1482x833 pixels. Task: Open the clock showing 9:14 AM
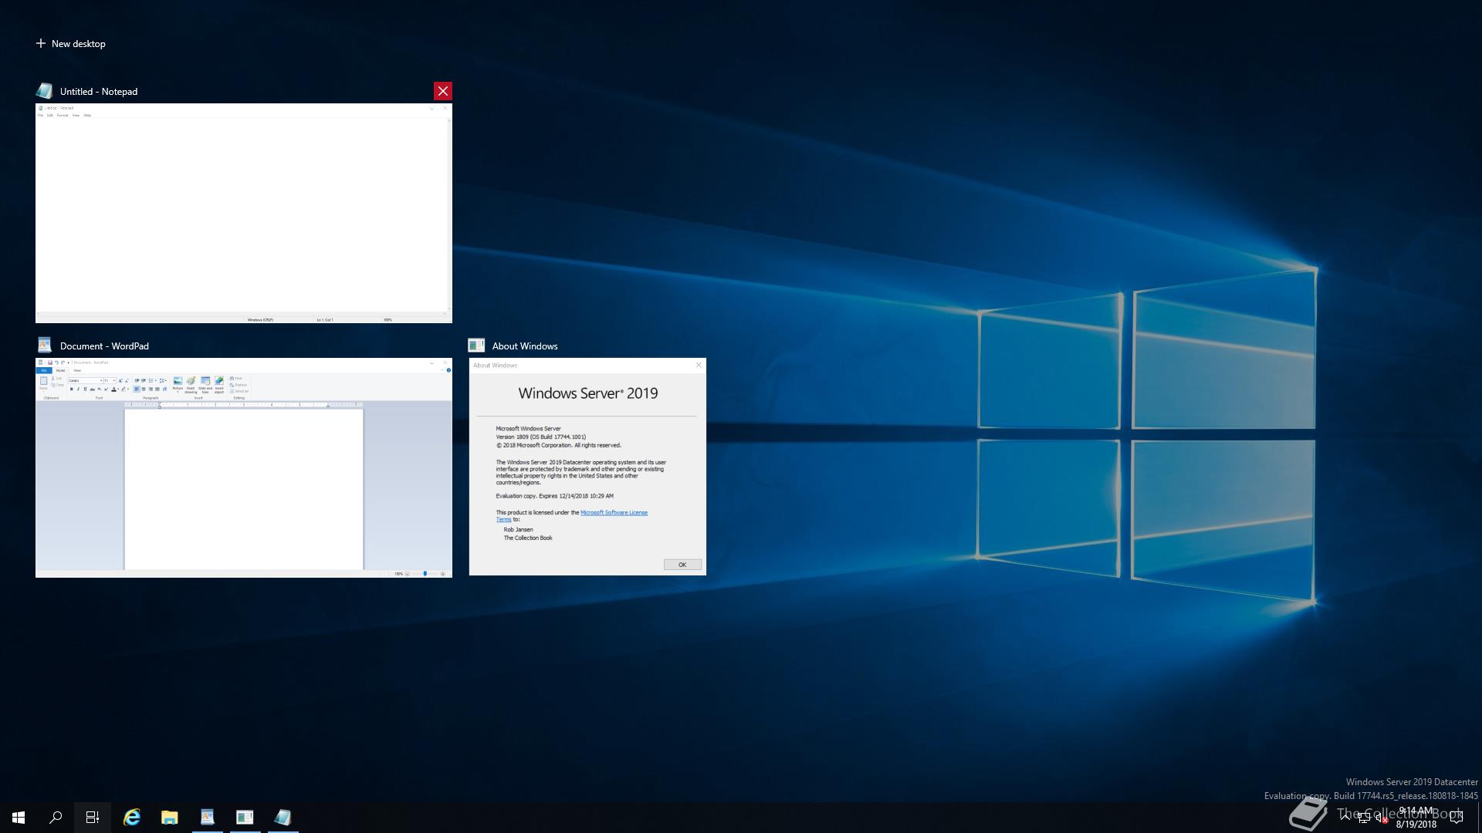tap(1416, 818)
